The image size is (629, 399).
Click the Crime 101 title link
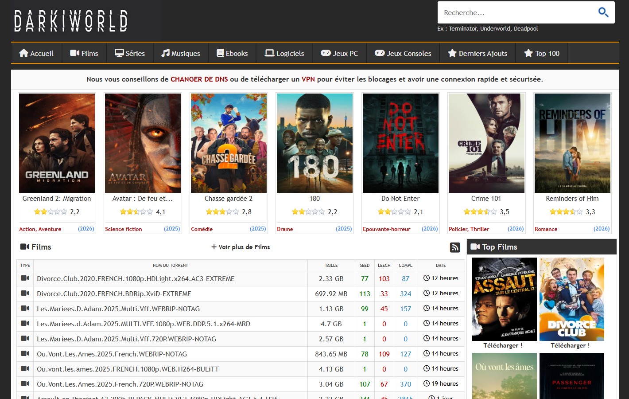coord(486,199)
